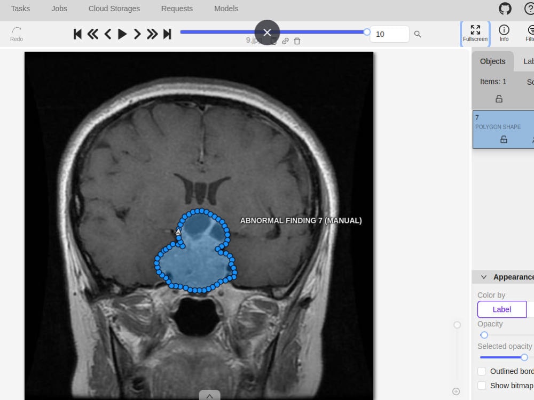This screenshot has width=534, height=400.
Task: Set Color by Label
Action: [501, 309]
